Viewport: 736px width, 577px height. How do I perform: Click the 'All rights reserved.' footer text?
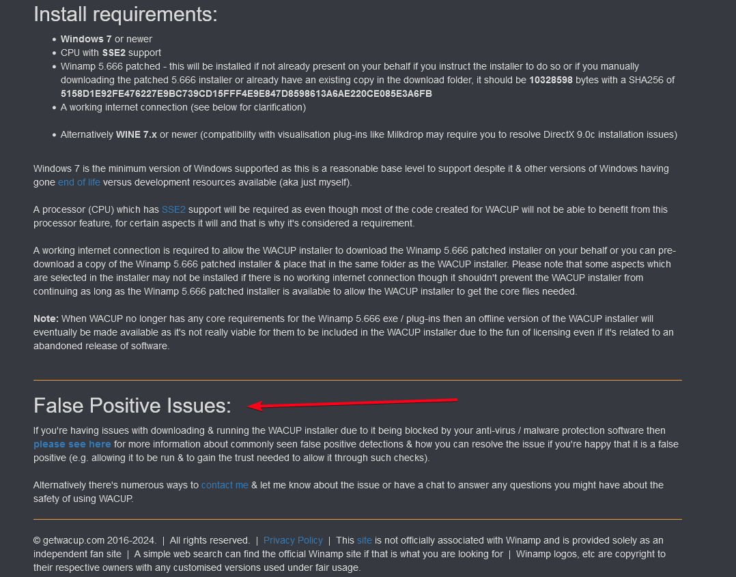tap(210, 540)
